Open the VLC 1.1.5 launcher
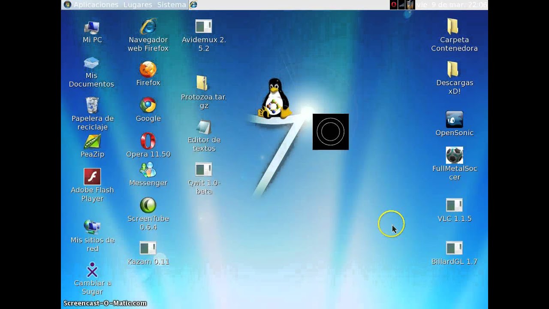Image resolution: width=549 pixels, height=309 pixels. tap(454, 205)
